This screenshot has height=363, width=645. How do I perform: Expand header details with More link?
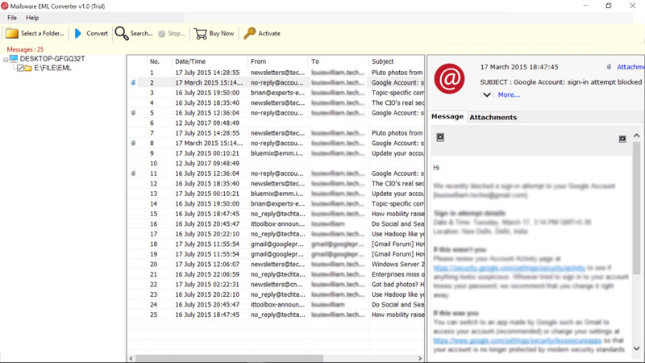tap(509, 94)
